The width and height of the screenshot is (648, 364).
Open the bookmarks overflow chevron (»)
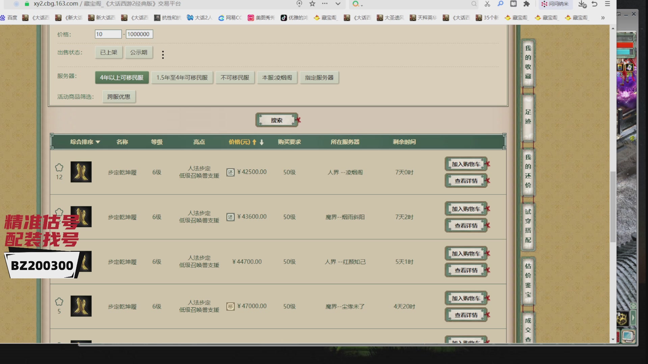click(x=603, y=18)
